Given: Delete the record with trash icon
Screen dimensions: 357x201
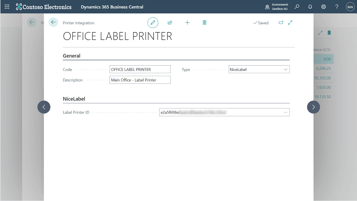Looking at the screenshot, I should 204,23.
